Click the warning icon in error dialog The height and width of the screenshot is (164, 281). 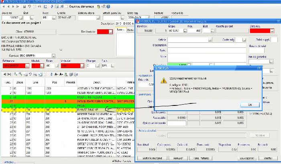point(164,80)
